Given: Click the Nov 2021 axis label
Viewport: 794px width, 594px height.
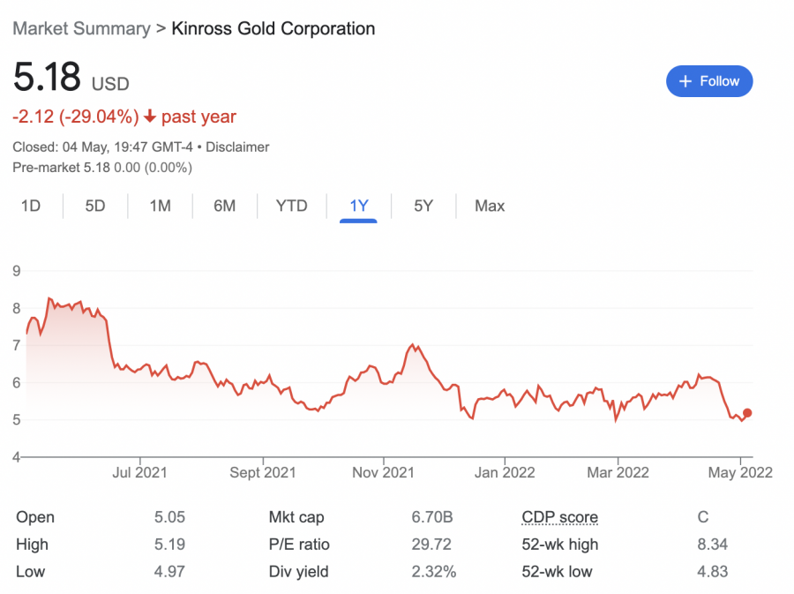Looking at the screenshot, I should pyautogui.click(x=384, y=472).
